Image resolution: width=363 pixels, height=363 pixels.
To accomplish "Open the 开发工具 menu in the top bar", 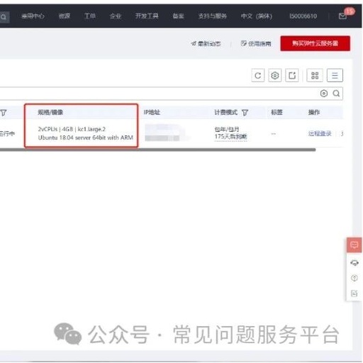I will [147, 16].
